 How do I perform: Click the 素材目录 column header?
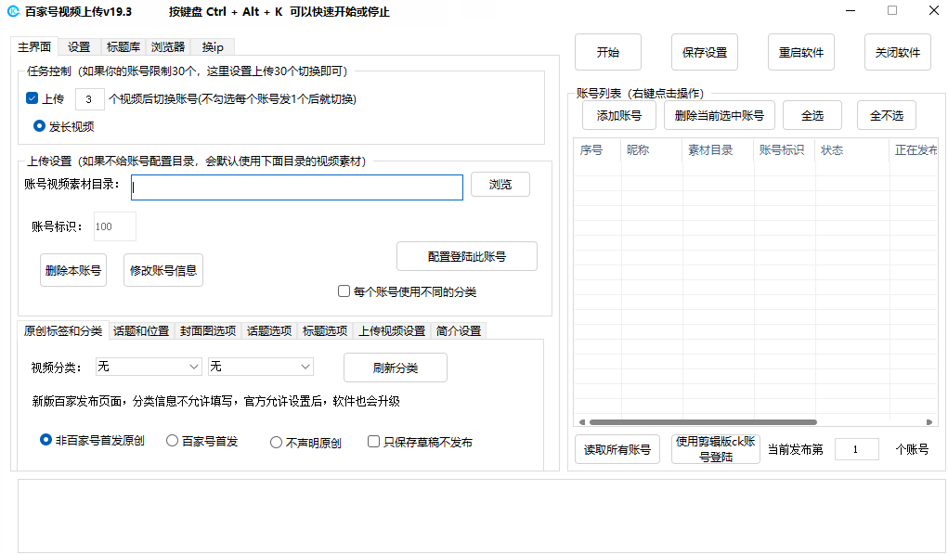[x=719, y=150]
